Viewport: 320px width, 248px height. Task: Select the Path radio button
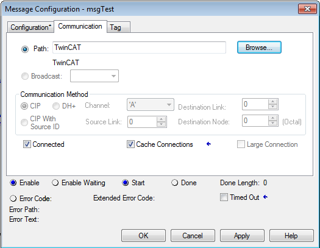[25, 49]
